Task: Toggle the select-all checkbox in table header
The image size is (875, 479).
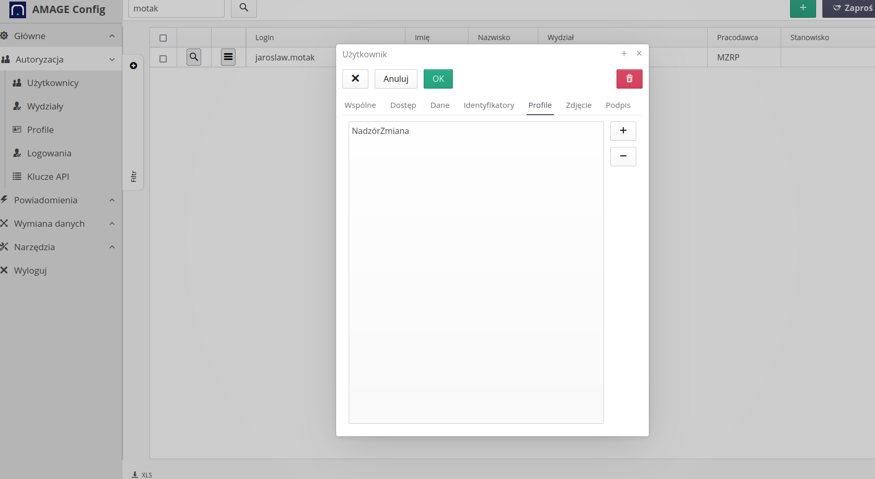Action: pos(163,38)
